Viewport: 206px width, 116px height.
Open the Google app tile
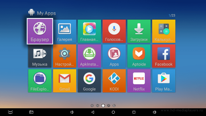coord(89,81)
